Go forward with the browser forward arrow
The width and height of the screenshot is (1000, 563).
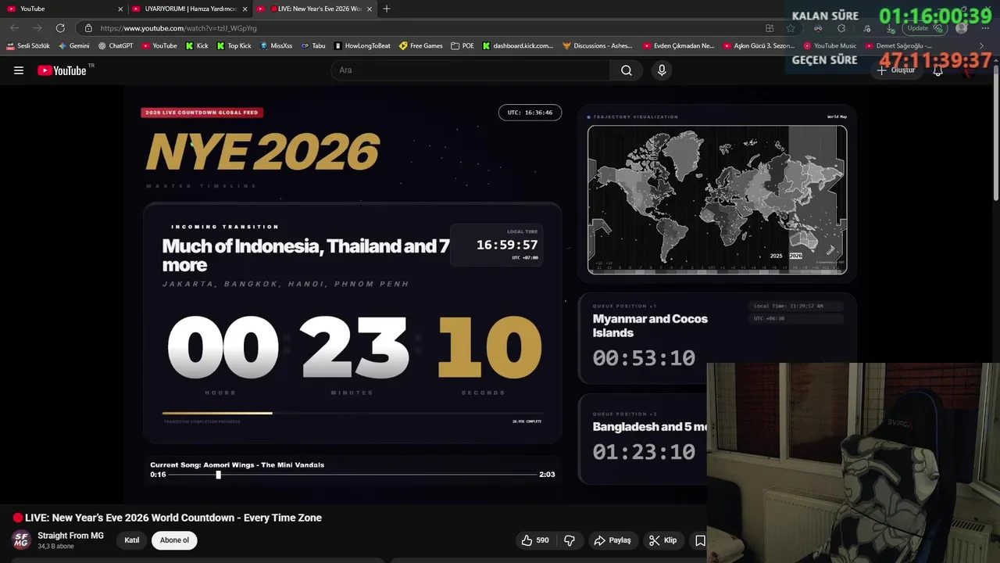(37, 27)
